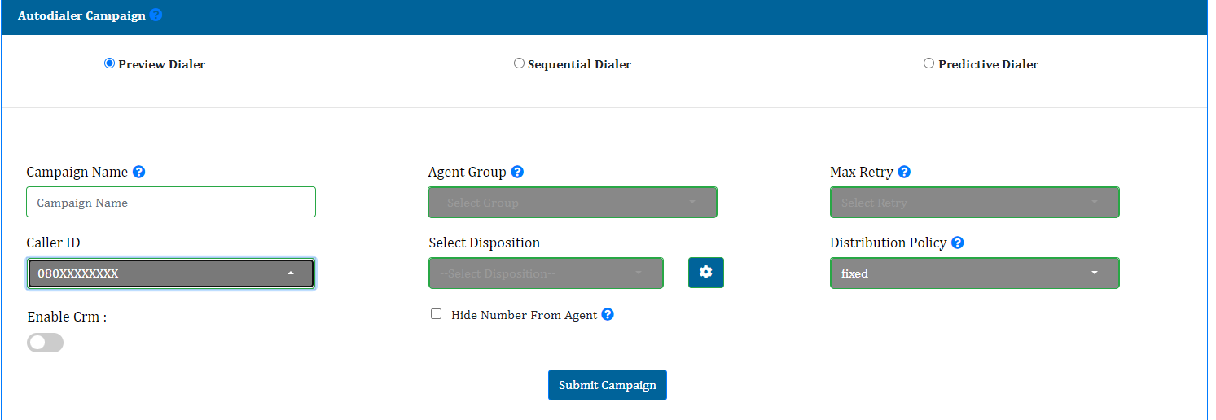Open the Agent Group dropdown

pyautogui.click(x=572, y=203)
